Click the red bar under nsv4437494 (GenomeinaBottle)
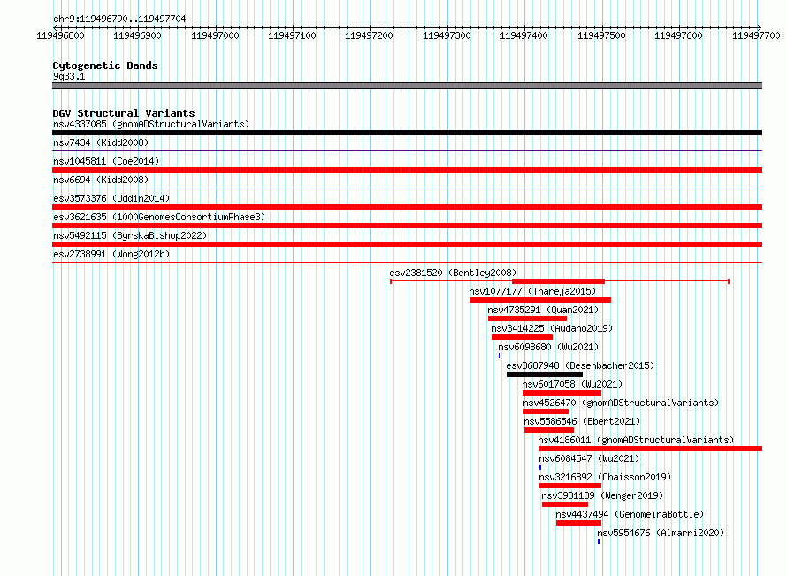Viewport: 787px width, 576px height. click(x=578, y=523)
